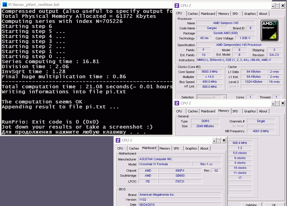This screenshot has width=287, height=206.
Task: Click the Technology value 45 nm
Action: click(x=204, y=38)
